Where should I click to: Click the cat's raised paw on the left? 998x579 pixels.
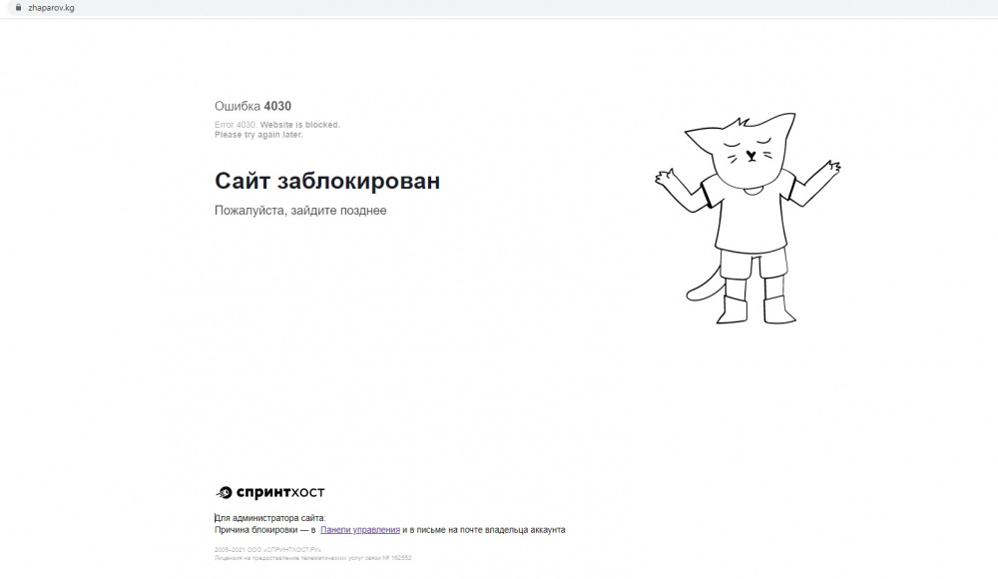pyautogui.click(x=666, y=180)
